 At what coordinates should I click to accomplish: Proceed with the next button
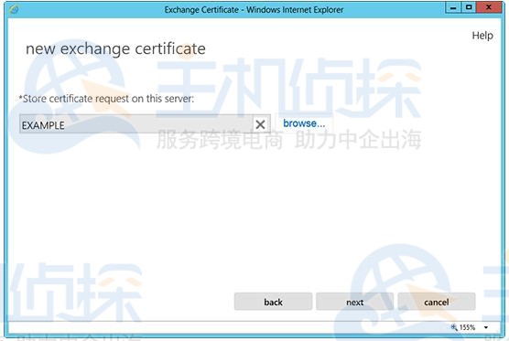point(355,302)
